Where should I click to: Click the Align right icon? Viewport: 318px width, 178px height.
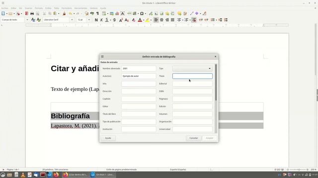167,20
